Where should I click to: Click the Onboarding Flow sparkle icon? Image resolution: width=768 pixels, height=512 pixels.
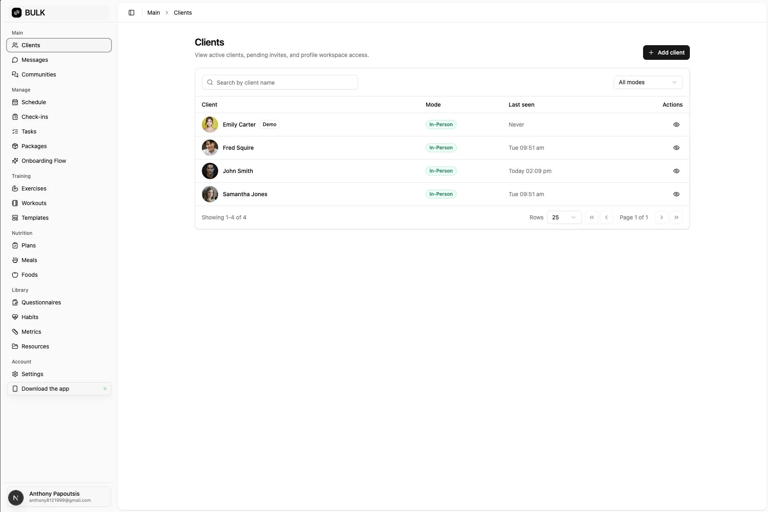(15, 161)
